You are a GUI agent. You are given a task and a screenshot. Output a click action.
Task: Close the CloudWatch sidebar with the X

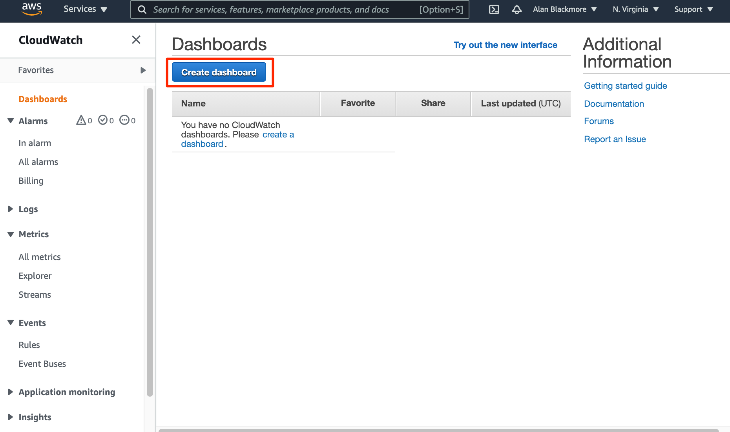coord(136,40)
